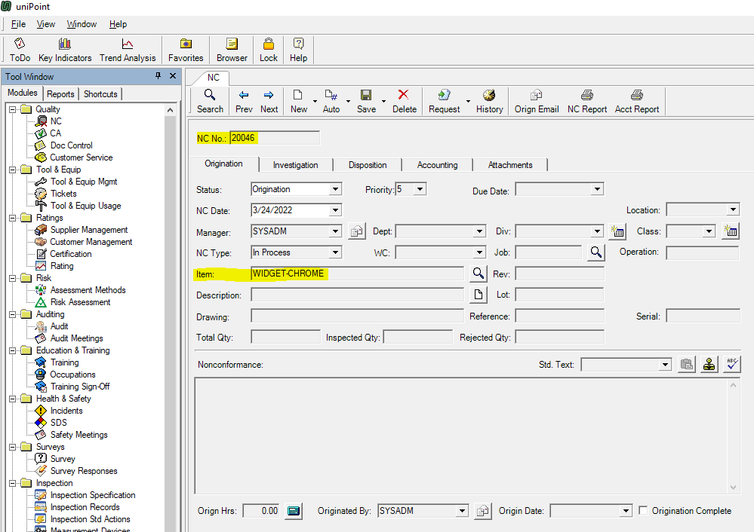The image size is (754, 532).
Task: Click the Save toolbar button
Action: (366, 96)
